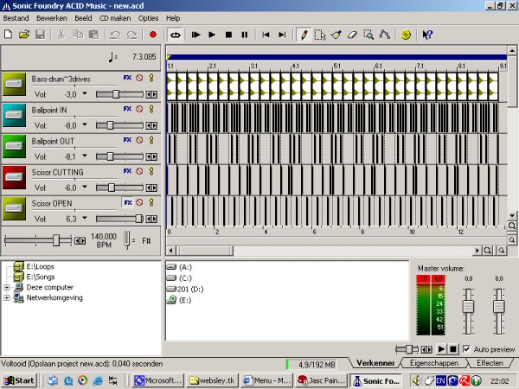Switch to the Effecten tab
Image resolution: width=519 pixels, height=389 pixels.
(x=490, y=363)
